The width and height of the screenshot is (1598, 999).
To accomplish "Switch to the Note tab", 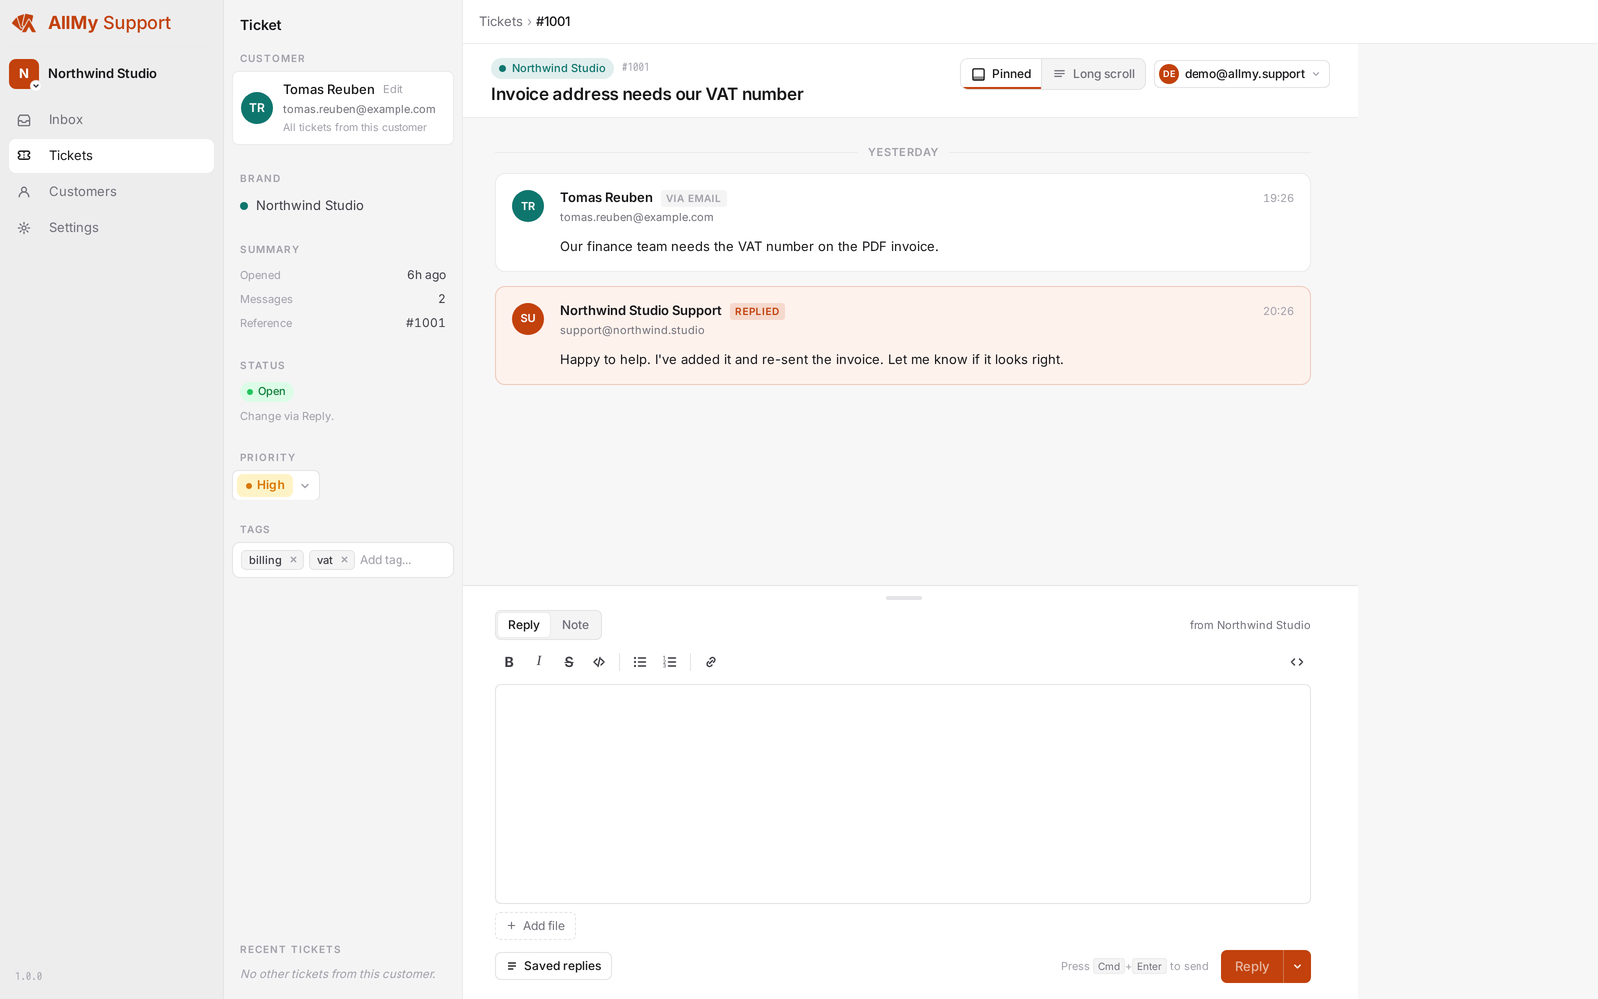I will click(575, 625).
